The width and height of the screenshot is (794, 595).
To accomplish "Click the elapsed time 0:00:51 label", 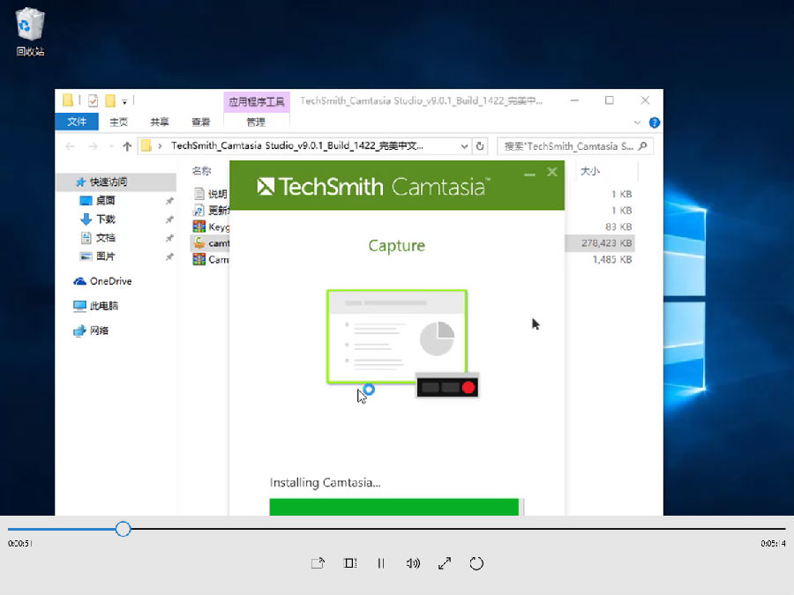I will tap(20, 543).
